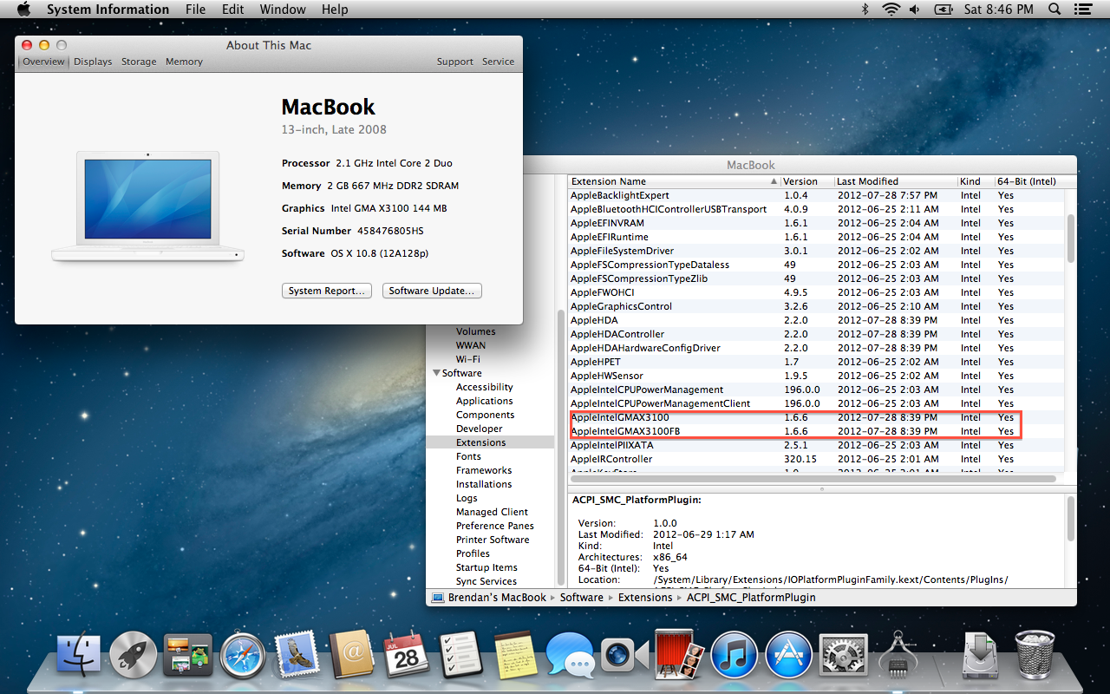Open the File menu
Screen dimensions: 1110x694
[195, 10]
